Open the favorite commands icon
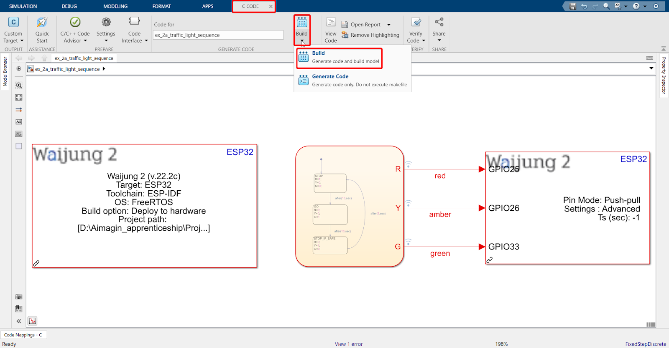The image size is (669, 348). (x=618, y=6)
